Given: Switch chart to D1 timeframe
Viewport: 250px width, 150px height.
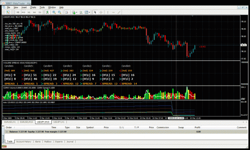Looking at the screenshot, I should pos(40,12).
